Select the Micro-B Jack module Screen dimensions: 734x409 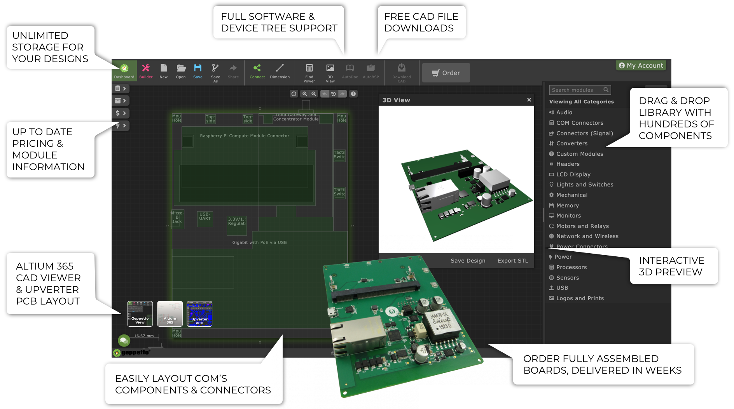[177, 219]
